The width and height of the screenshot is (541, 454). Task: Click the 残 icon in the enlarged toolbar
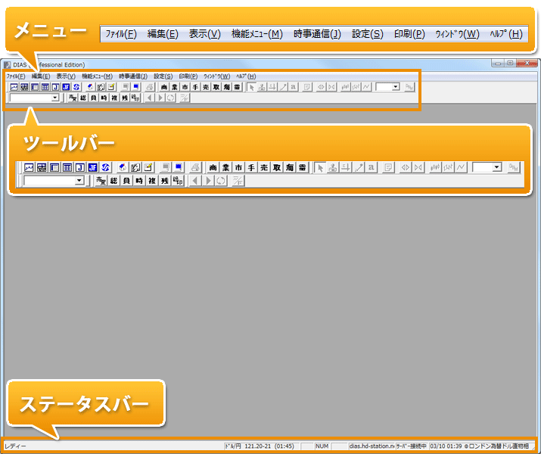pos(165,181)
